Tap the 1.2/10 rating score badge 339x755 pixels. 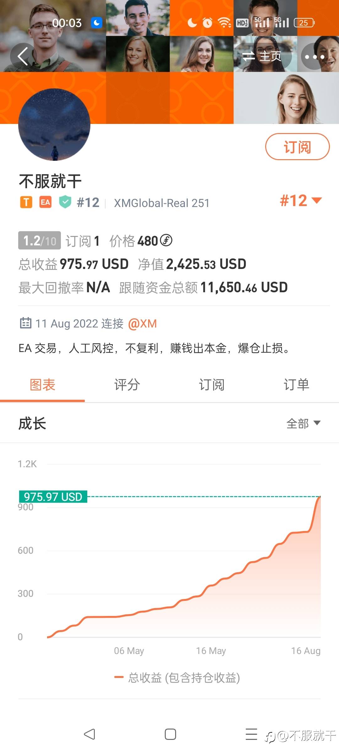(x=40, y=241)
